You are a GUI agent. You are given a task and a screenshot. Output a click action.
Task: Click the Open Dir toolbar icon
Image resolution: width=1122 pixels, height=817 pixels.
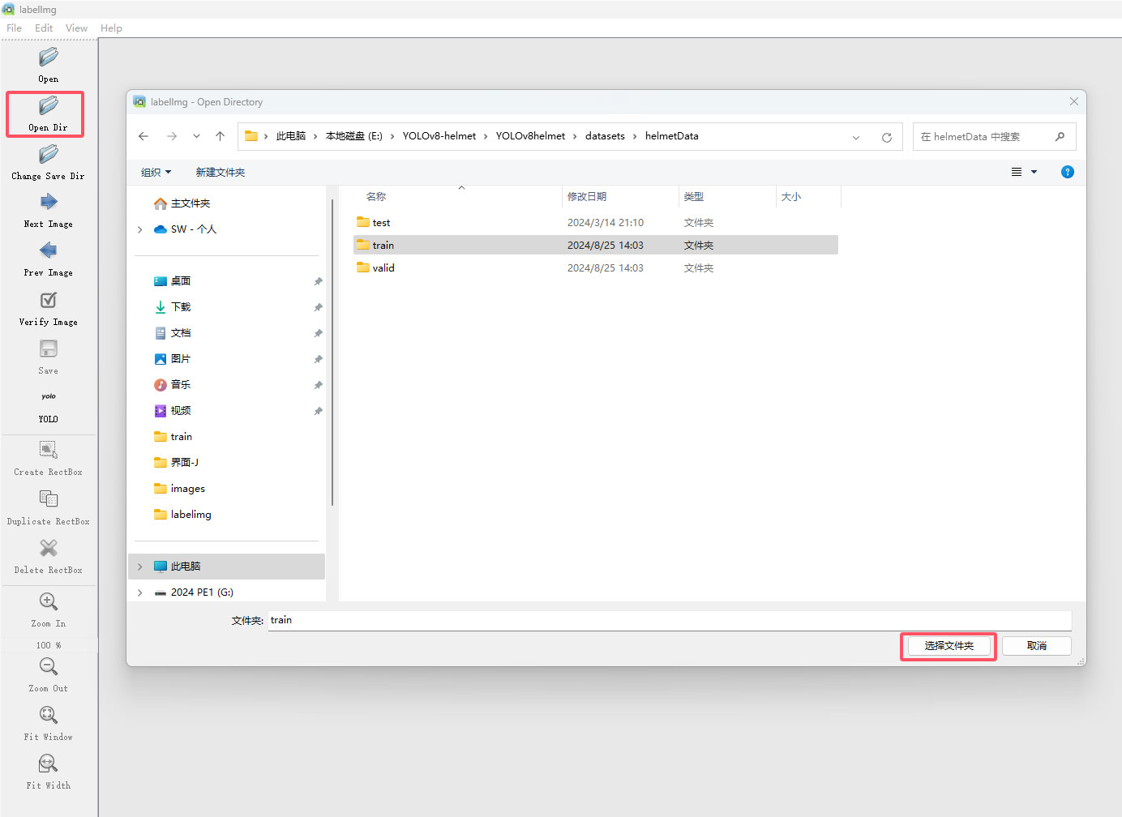48,107
